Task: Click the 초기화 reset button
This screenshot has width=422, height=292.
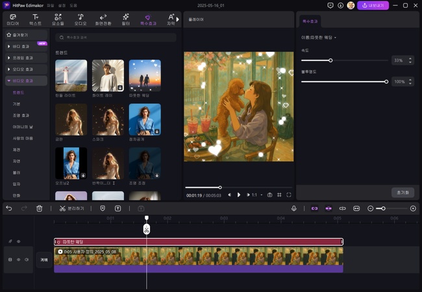Action: 403,193
